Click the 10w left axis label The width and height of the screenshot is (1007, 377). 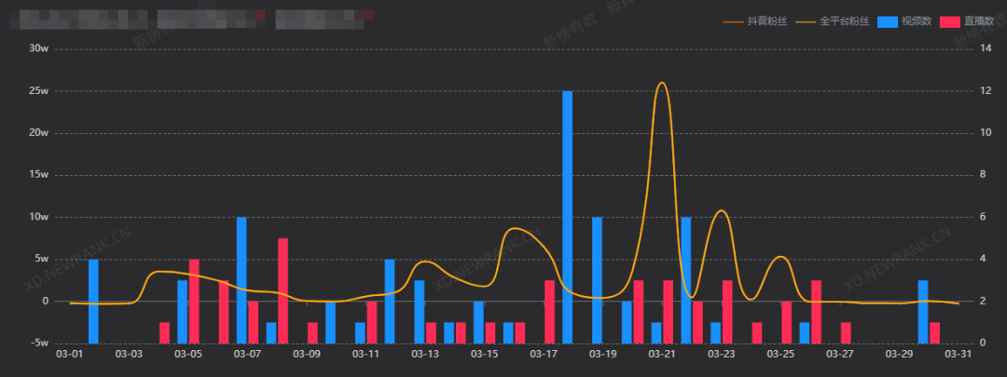point(39,217)
